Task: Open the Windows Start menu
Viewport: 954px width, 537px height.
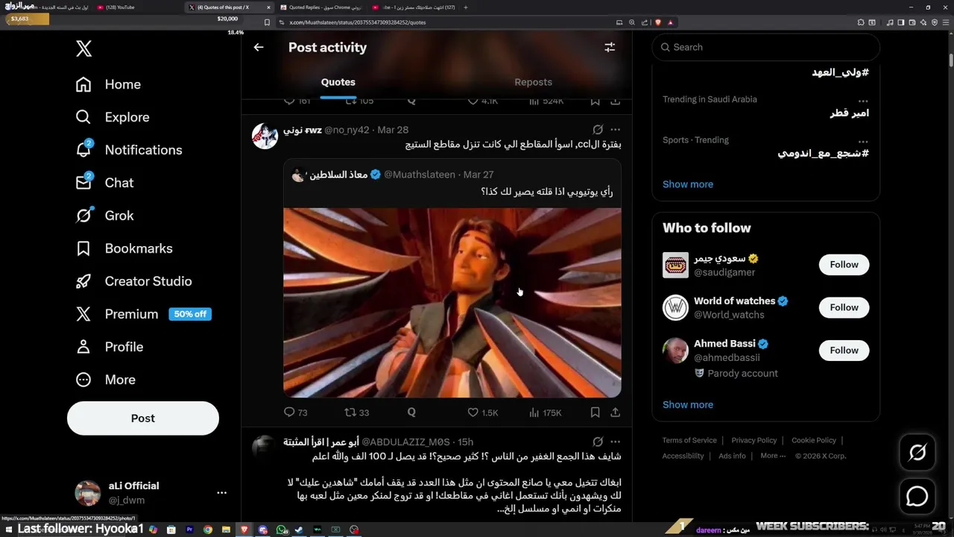Action: click(x=7, y=530)
